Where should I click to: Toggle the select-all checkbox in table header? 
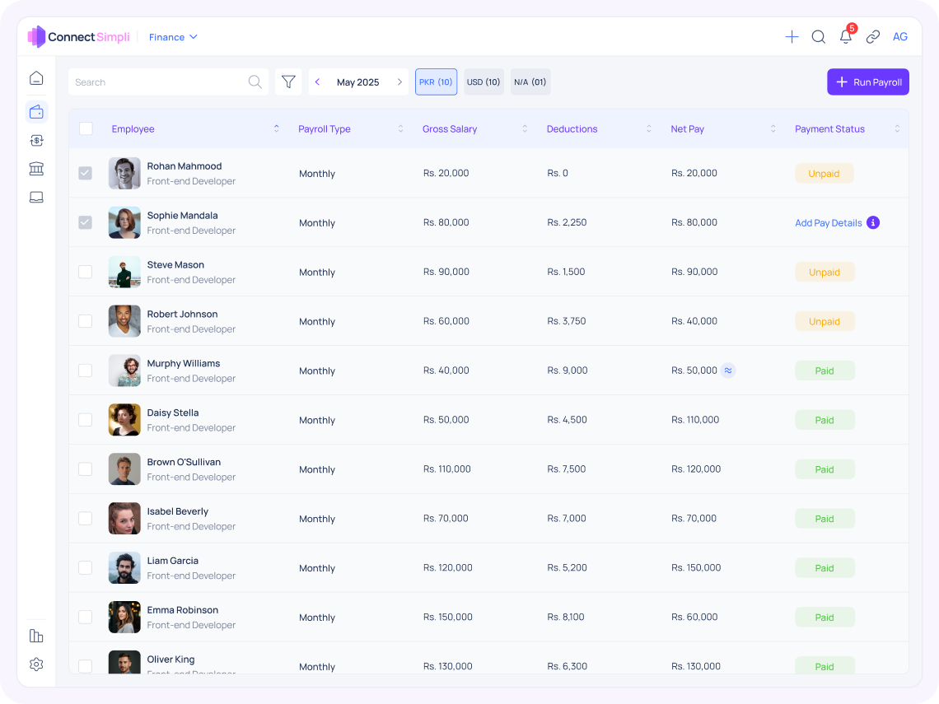click(x=86, y=128)
